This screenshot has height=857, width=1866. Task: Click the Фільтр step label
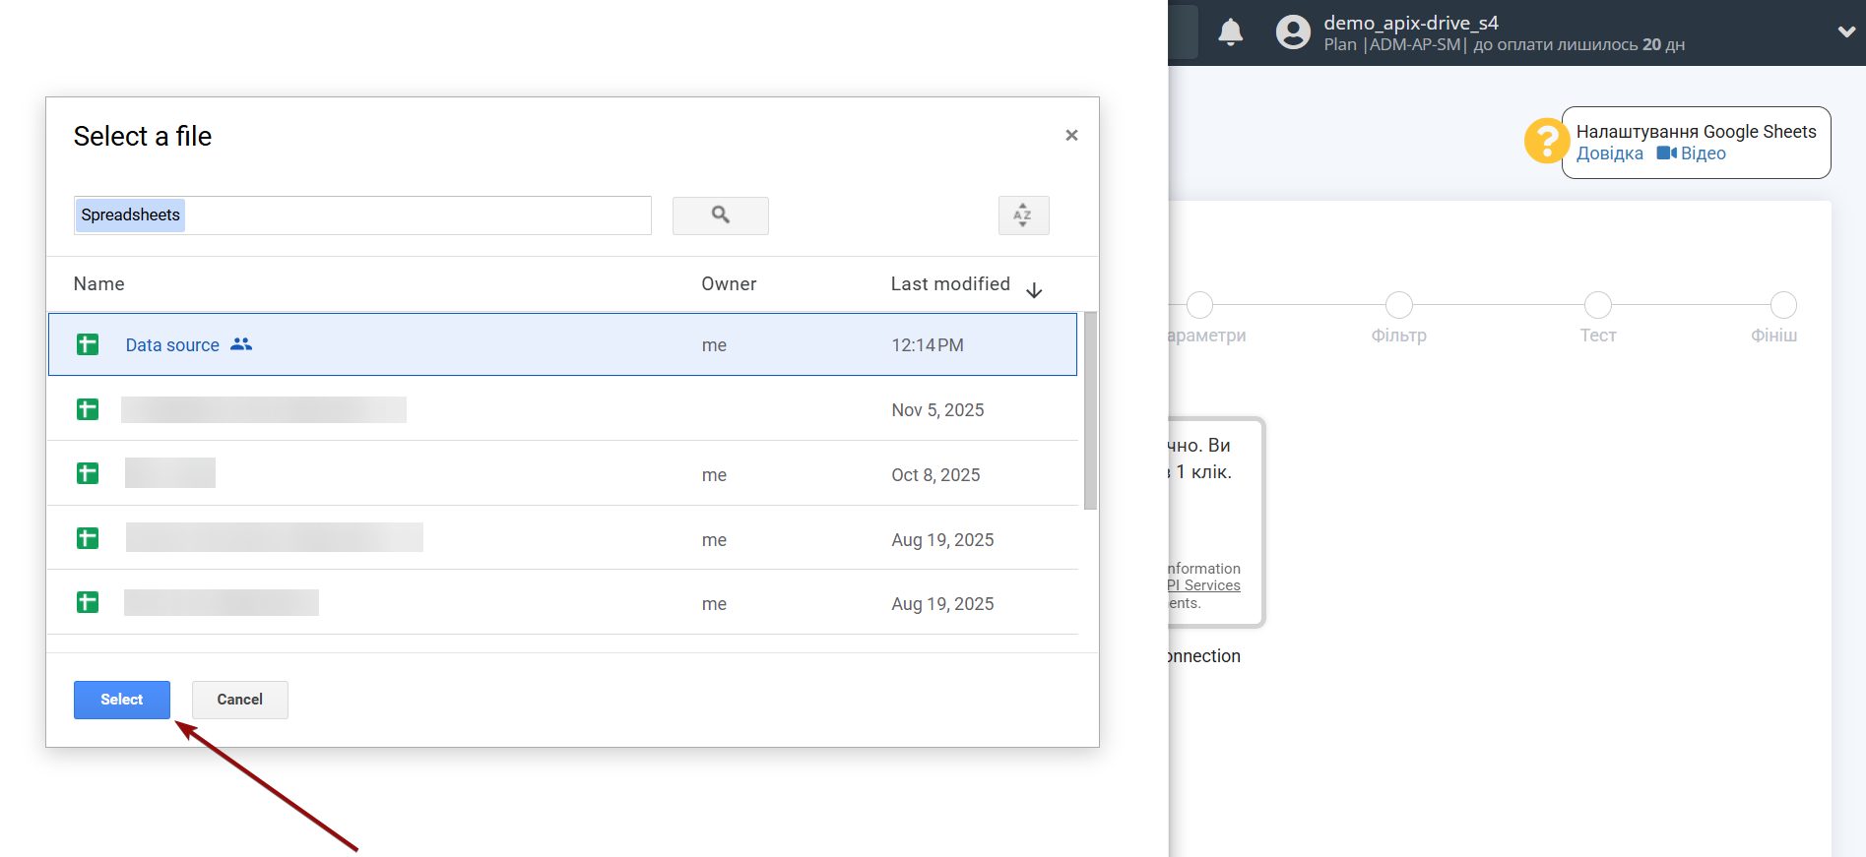1399,336
